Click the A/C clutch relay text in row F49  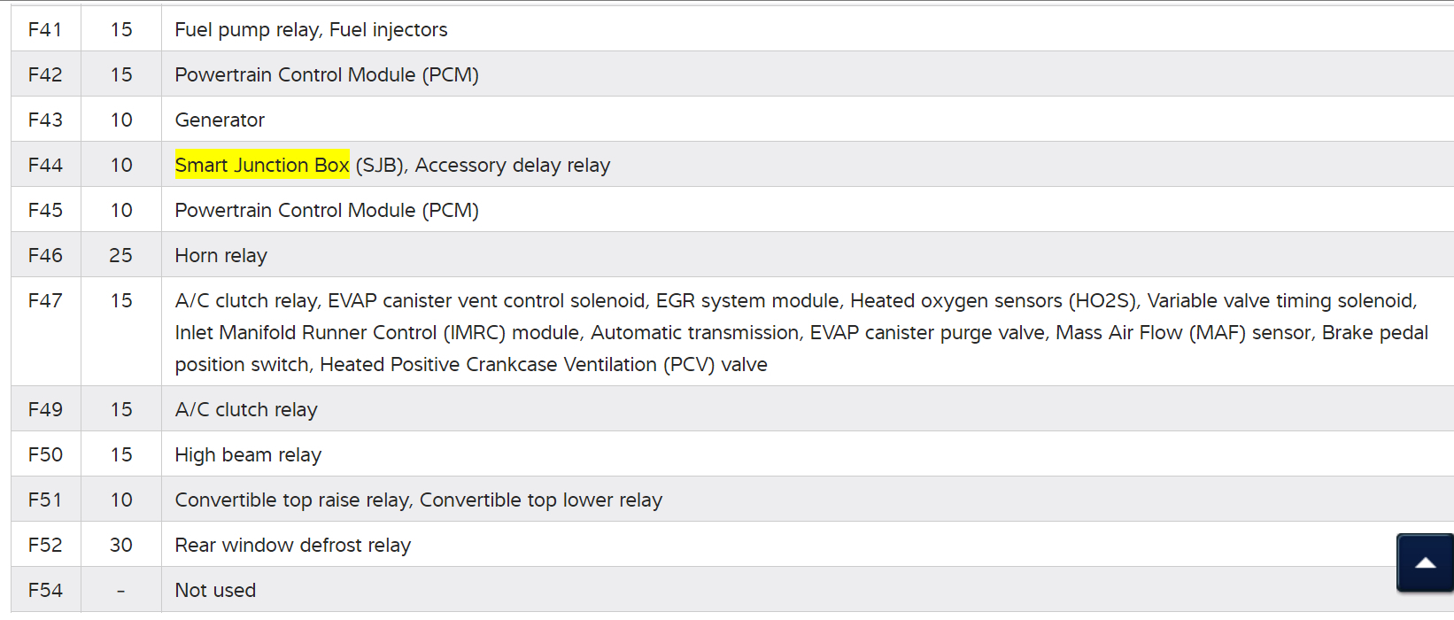[x=246, y=409]
